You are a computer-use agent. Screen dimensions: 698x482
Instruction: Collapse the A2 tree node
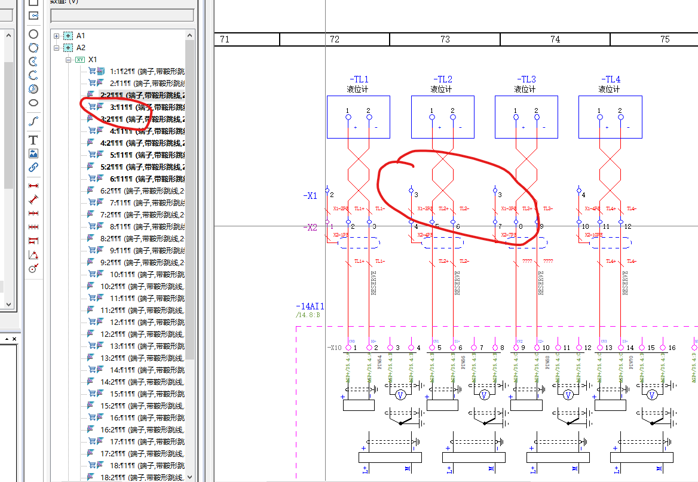pos(57,48)
